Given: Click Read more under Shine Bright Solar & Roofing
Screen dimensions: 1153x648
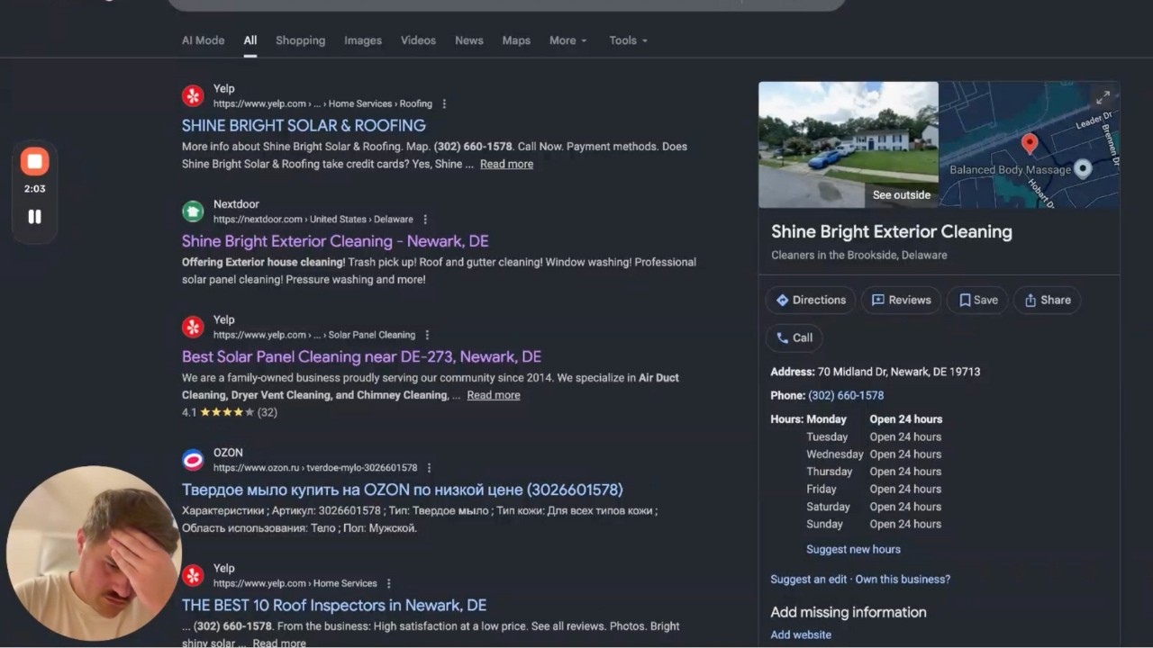Looking at the screenshot, I should click(x=506, y=164).
